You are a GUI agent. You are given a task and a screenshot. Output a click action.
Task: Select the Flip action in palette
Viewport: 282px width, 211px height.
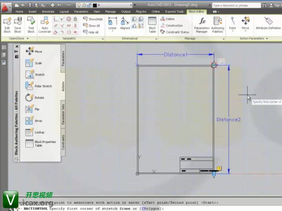(x=32, y=109)
